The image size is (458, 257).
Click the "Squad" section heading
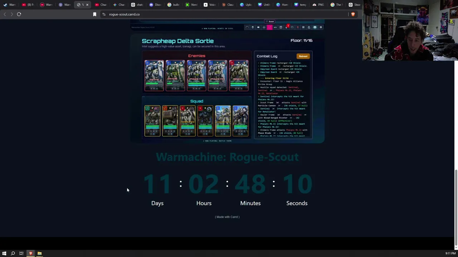pos(196,101)
